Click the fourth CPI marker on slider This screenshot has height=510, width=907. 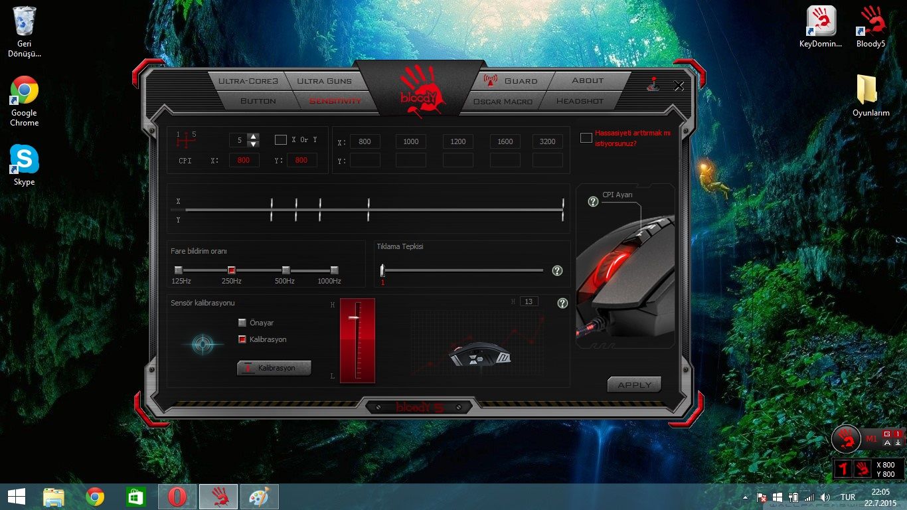(x=369, y=210)
